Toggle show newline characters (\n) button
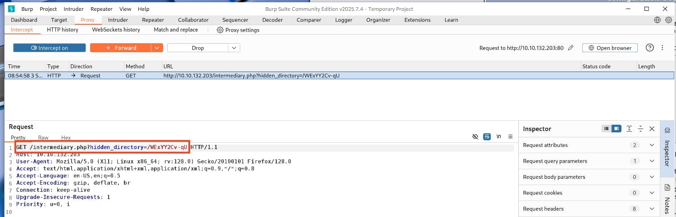The image size is (676, 217). 499,137
